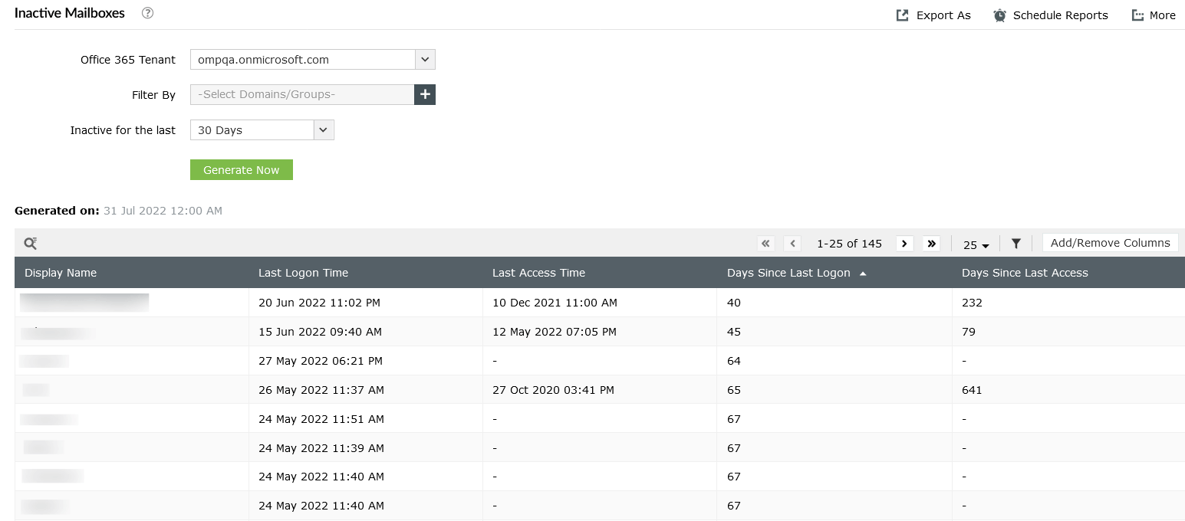This screenshot has width=1185, height=521.
Task: Select cell 24 May 2022 11:51 AM
Action: coord(321,419)
